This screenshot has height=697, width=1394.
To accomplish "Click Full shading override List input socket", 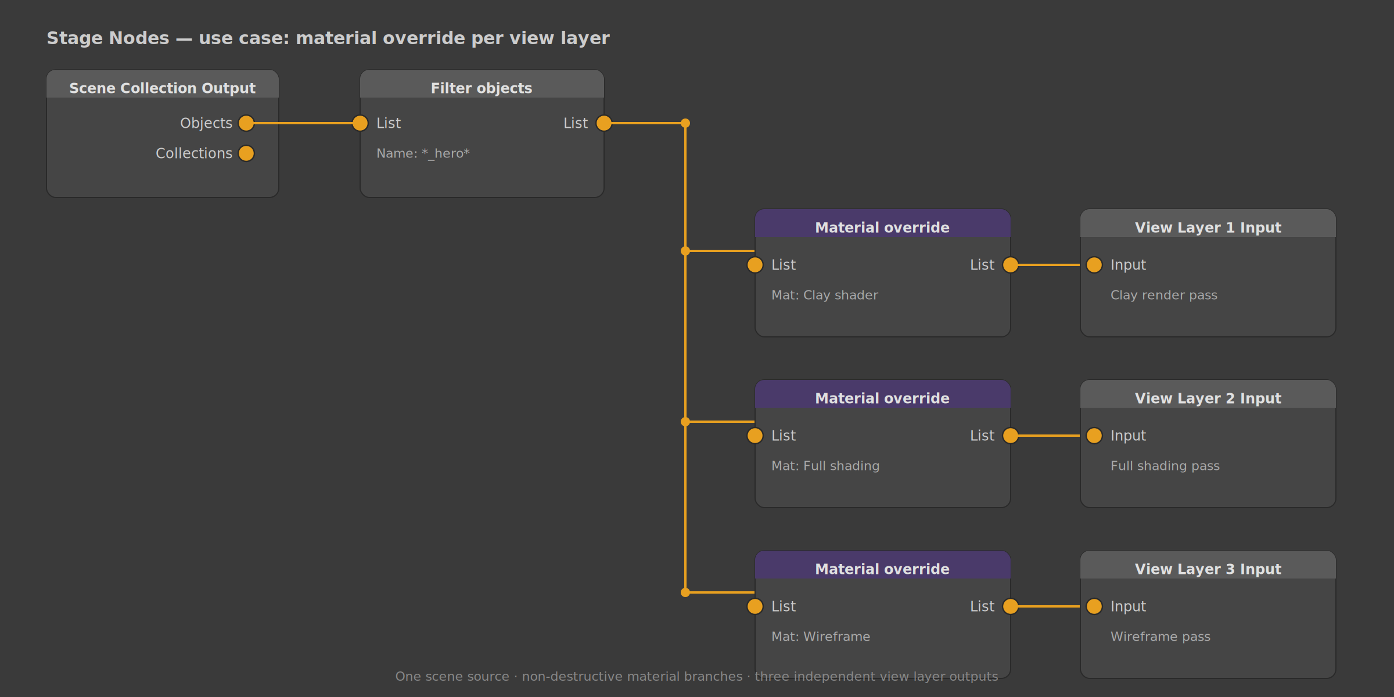I will (x=755, y=436).
